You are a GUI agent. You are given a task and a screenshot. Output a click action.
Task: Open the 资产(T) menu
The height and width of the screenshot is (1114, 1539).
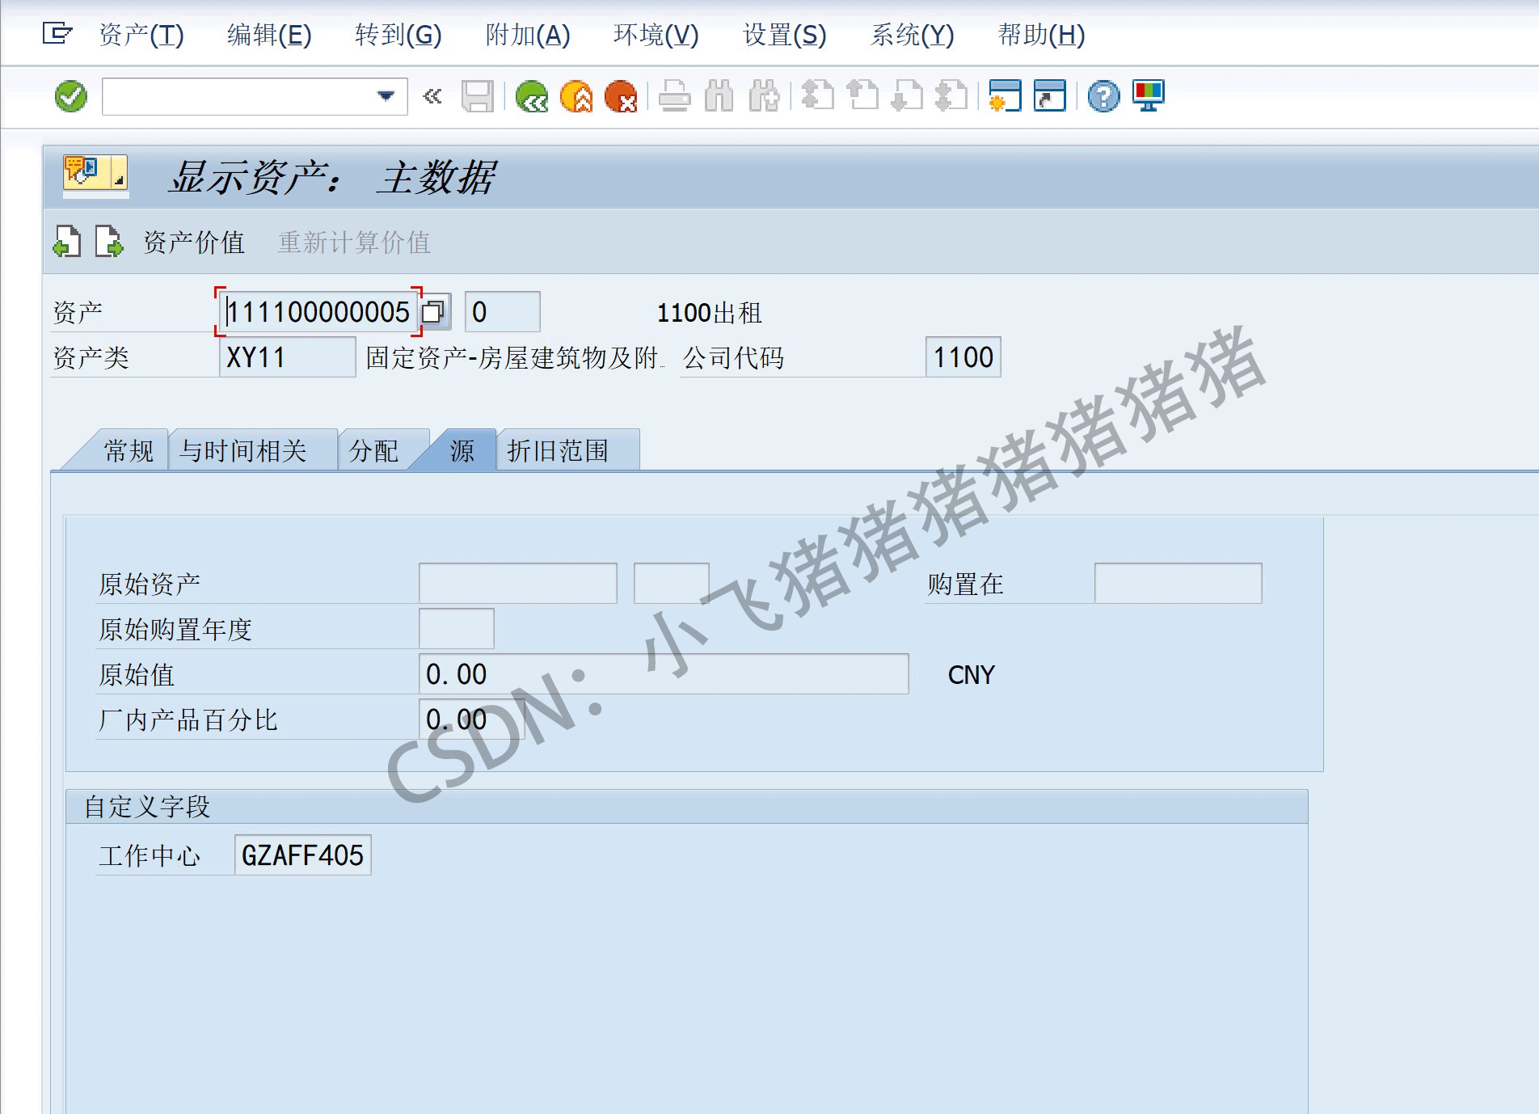141,35
